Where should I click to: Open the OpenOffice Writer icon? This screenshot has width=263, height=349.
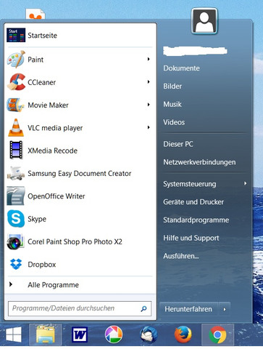[16, 196]
